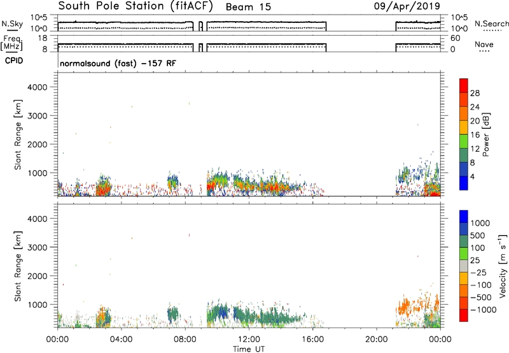Pick the red top segment of power colorbar
This screenshot has height=353, width=509.
(x=464, y=85)
